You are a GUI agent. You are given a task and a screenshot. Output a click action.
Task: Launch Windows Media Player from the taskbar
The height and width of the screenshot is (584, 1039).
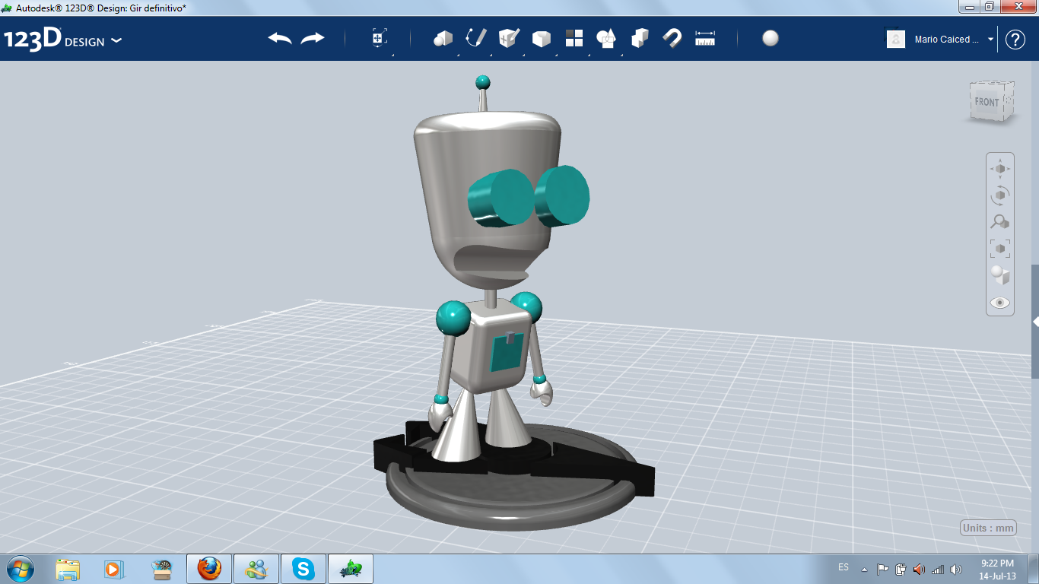(x=113, y=569)
